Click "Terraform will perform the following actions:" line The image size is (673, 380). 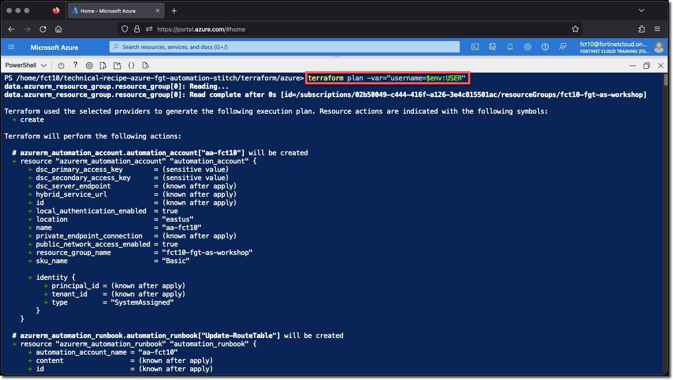pyautogui.click(x=93, y=136)
